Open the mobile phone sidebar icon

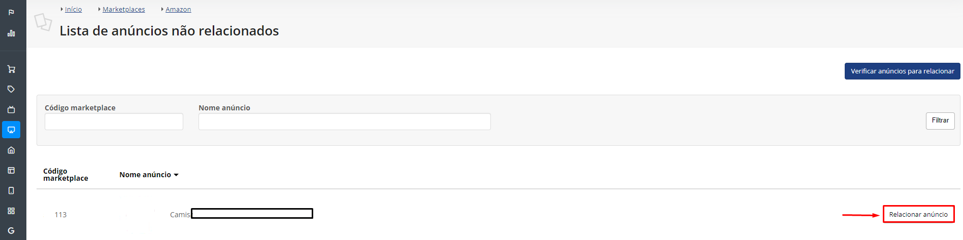coord(11,190)
